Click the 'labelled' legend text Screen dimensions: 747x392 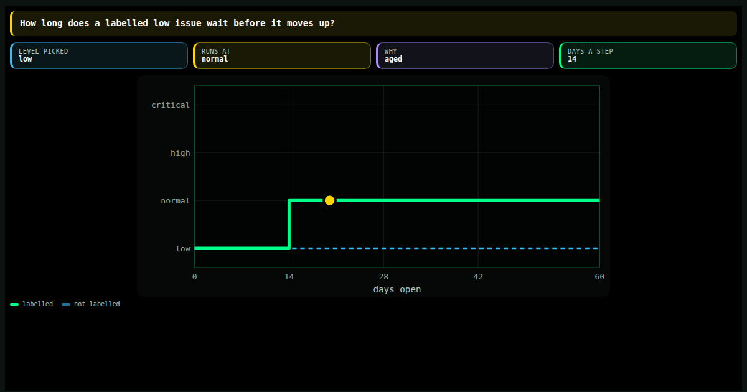37,304
